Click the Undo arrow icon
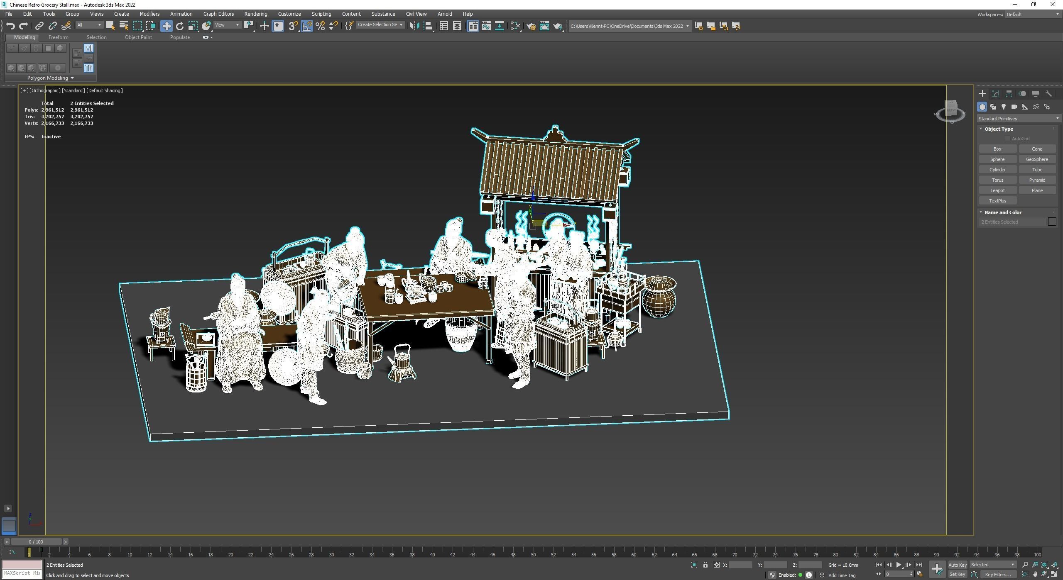The image size is (1063, 580). [10, 26]
